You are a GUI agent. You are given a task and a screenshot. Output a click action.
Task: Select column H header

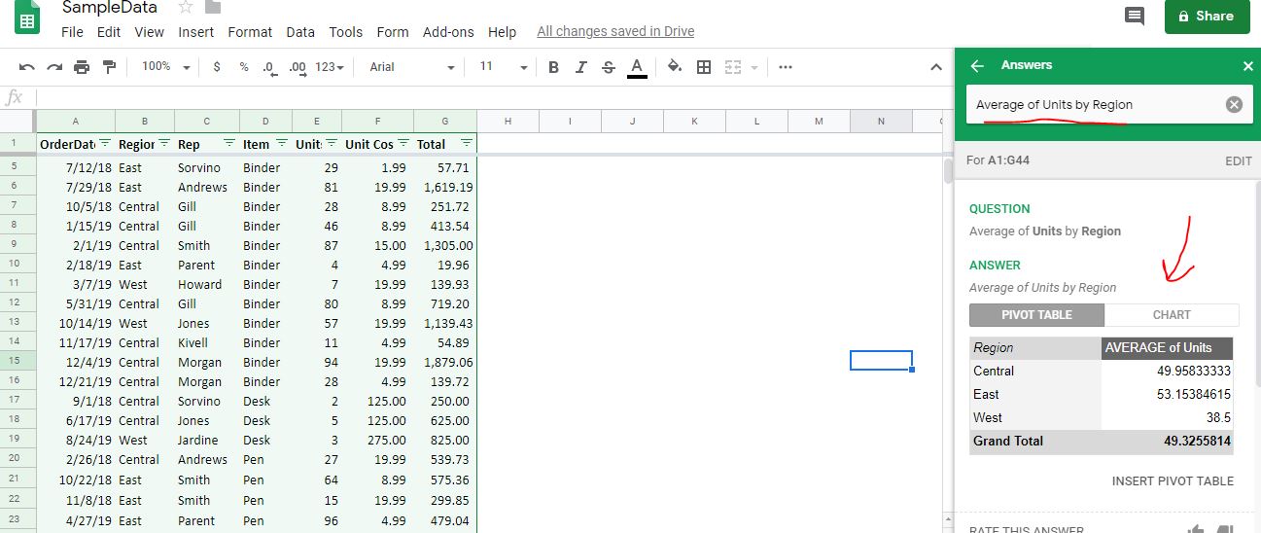pos(508,121)
